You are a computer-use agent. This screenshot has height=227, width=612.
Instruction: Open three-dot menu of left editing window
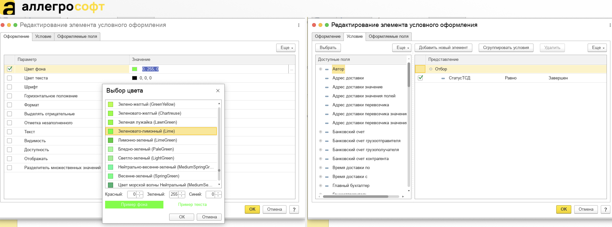point(299,25)
